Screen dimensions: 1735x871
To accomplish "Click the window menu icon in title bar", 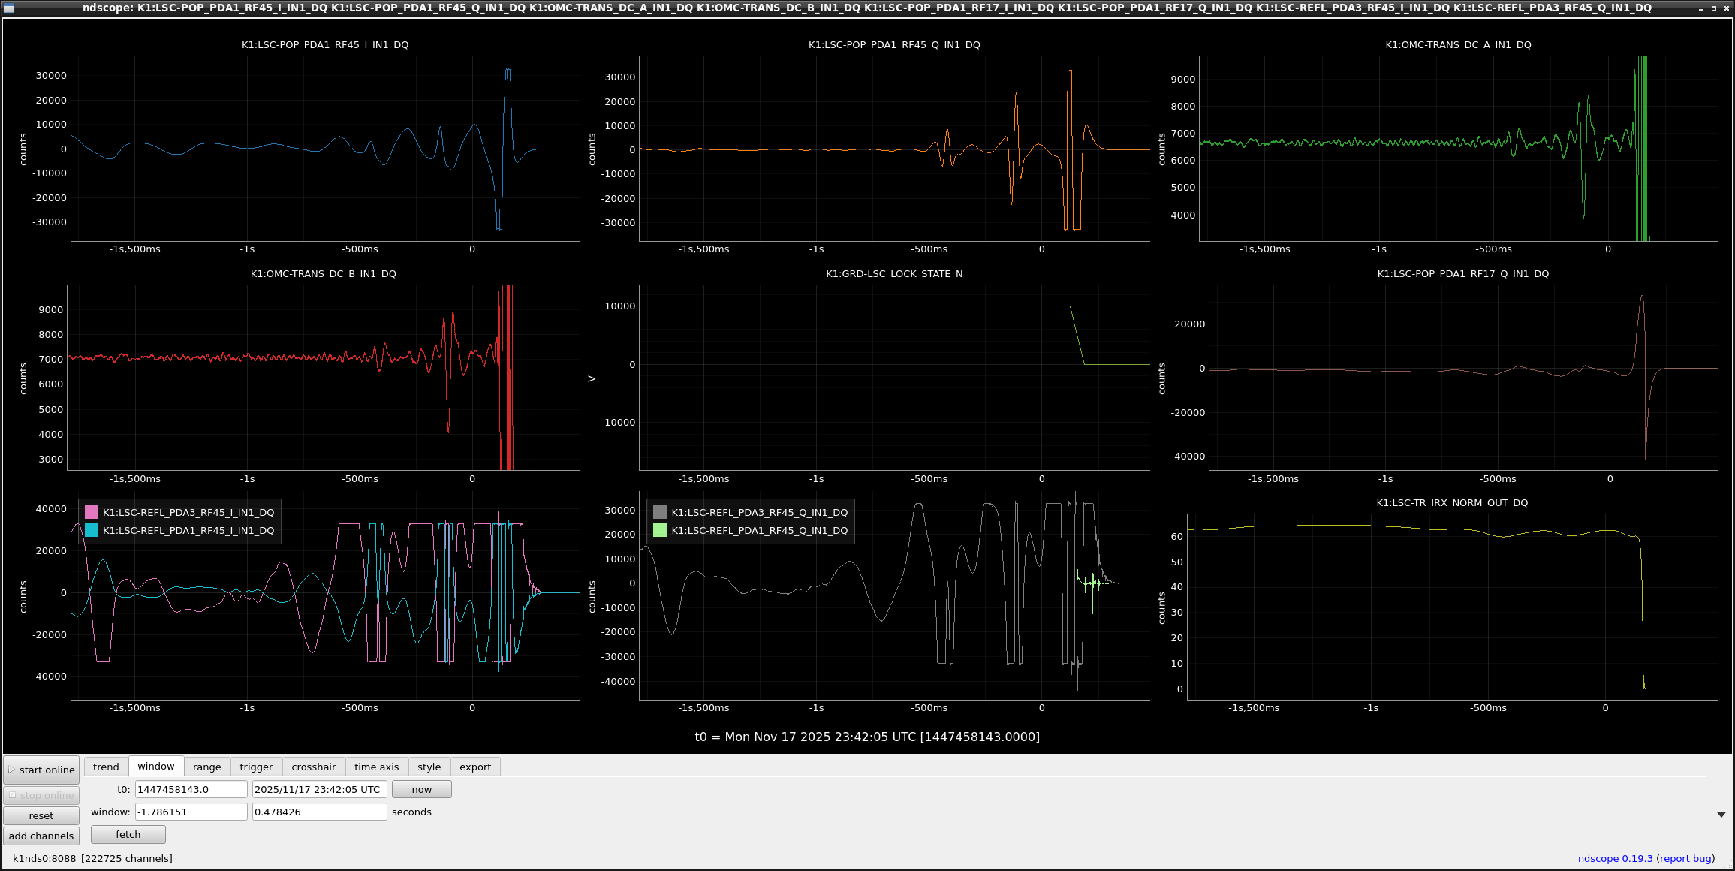I will pos(9,8).
